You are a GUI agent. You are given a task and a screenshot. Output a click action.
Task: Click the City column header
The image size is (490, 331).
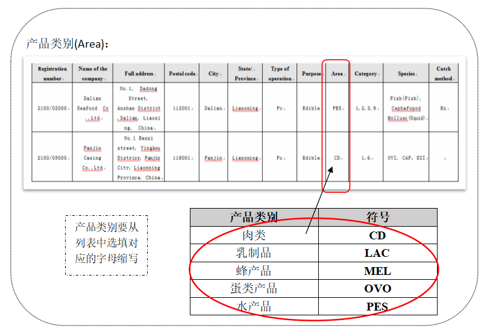(x=213, y=74)
